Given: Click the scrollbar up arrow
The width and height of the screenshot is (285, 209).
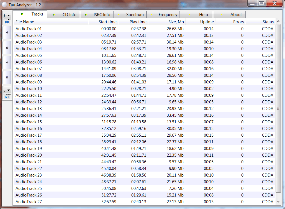Looking at the screenshot, I should (278, 22).
